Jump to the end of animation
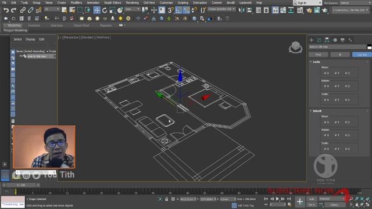The image size is (372, 209). pos(289,199)
